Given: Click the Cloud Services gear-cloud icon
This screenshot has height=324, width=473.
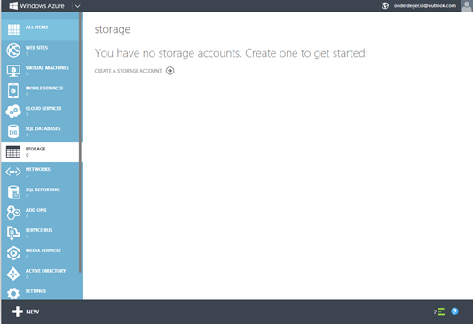Looking at the screenshot, I should point(13,111).
